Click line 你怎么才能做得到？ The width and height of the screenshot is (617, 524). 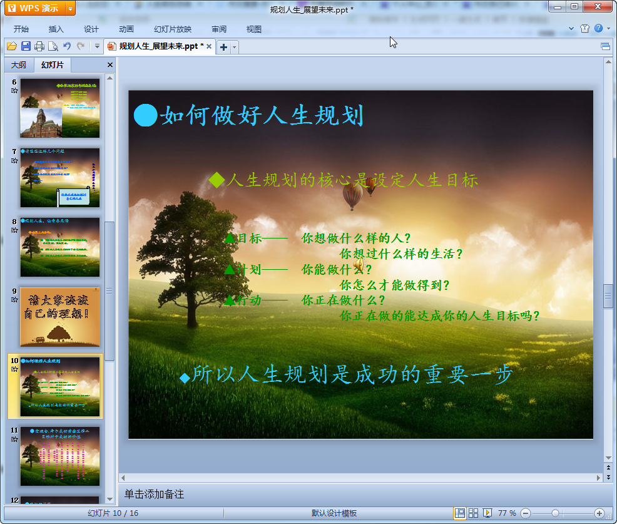395,285
